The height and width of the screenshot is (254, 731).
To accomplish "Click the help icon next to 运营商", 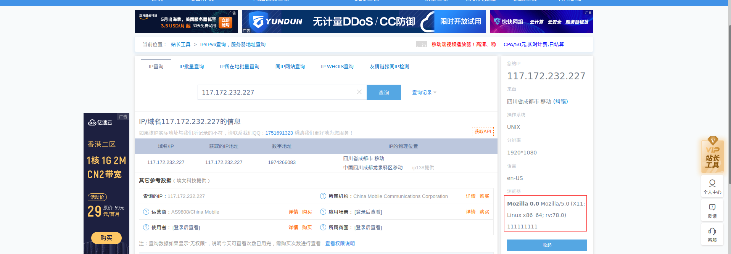I will pos(146,212).
